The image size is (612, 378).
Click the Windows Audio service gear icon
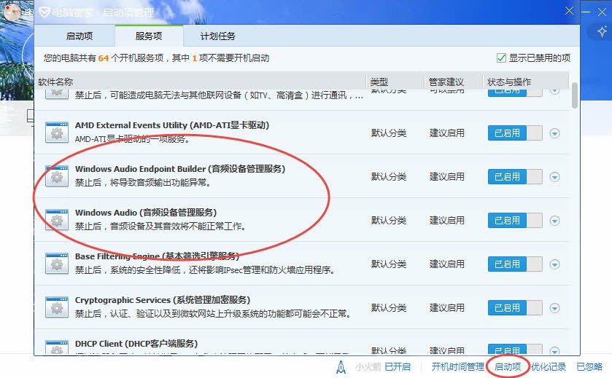[57, 220]
